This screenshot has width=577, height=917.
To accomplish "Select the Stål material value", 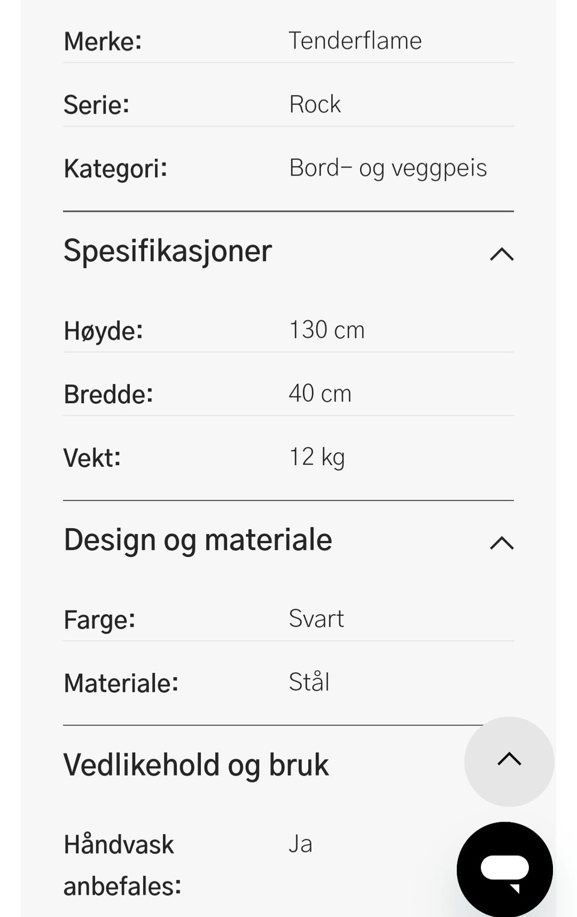I will (309, 683).
